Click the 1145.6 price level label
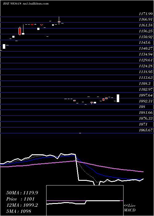Screen dimensions: 154x216 pos(144,43)
